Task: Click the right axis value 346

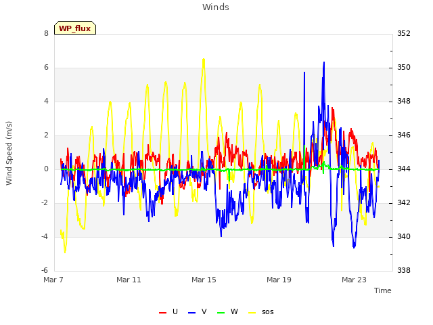Action: pos(404,135)
